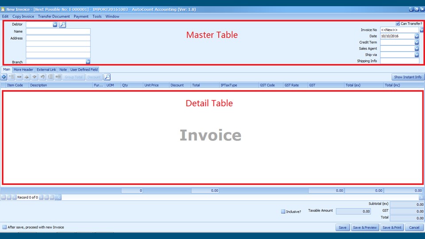Click the add new row plus icon
The height and width of the screenshot is (239, 425).
(4, 77)
